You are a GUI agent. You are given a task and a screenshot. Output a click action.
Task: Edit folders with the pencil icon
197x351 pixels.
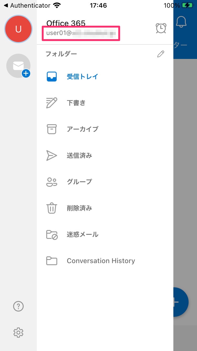point(160,54)
